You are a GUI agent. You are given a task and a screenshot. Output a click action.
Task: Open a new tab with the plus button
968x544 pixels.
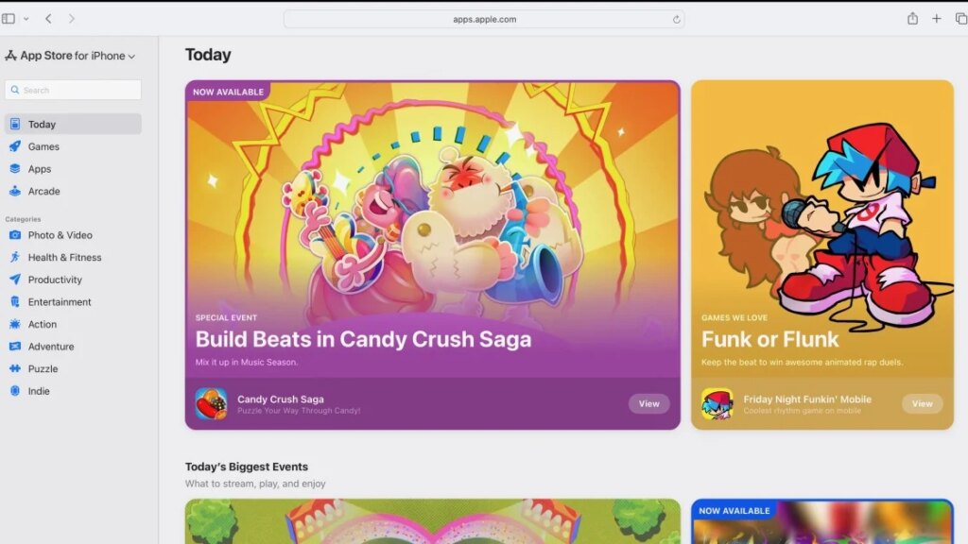click(x=937, y=18)
